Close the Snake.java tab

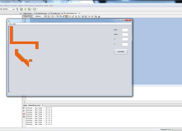62,13
